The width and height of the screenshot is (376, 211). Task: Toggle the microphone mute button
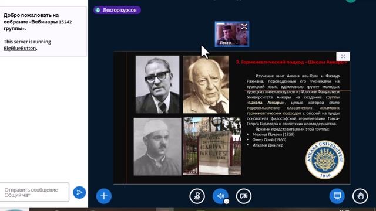[x=197, y=196]
